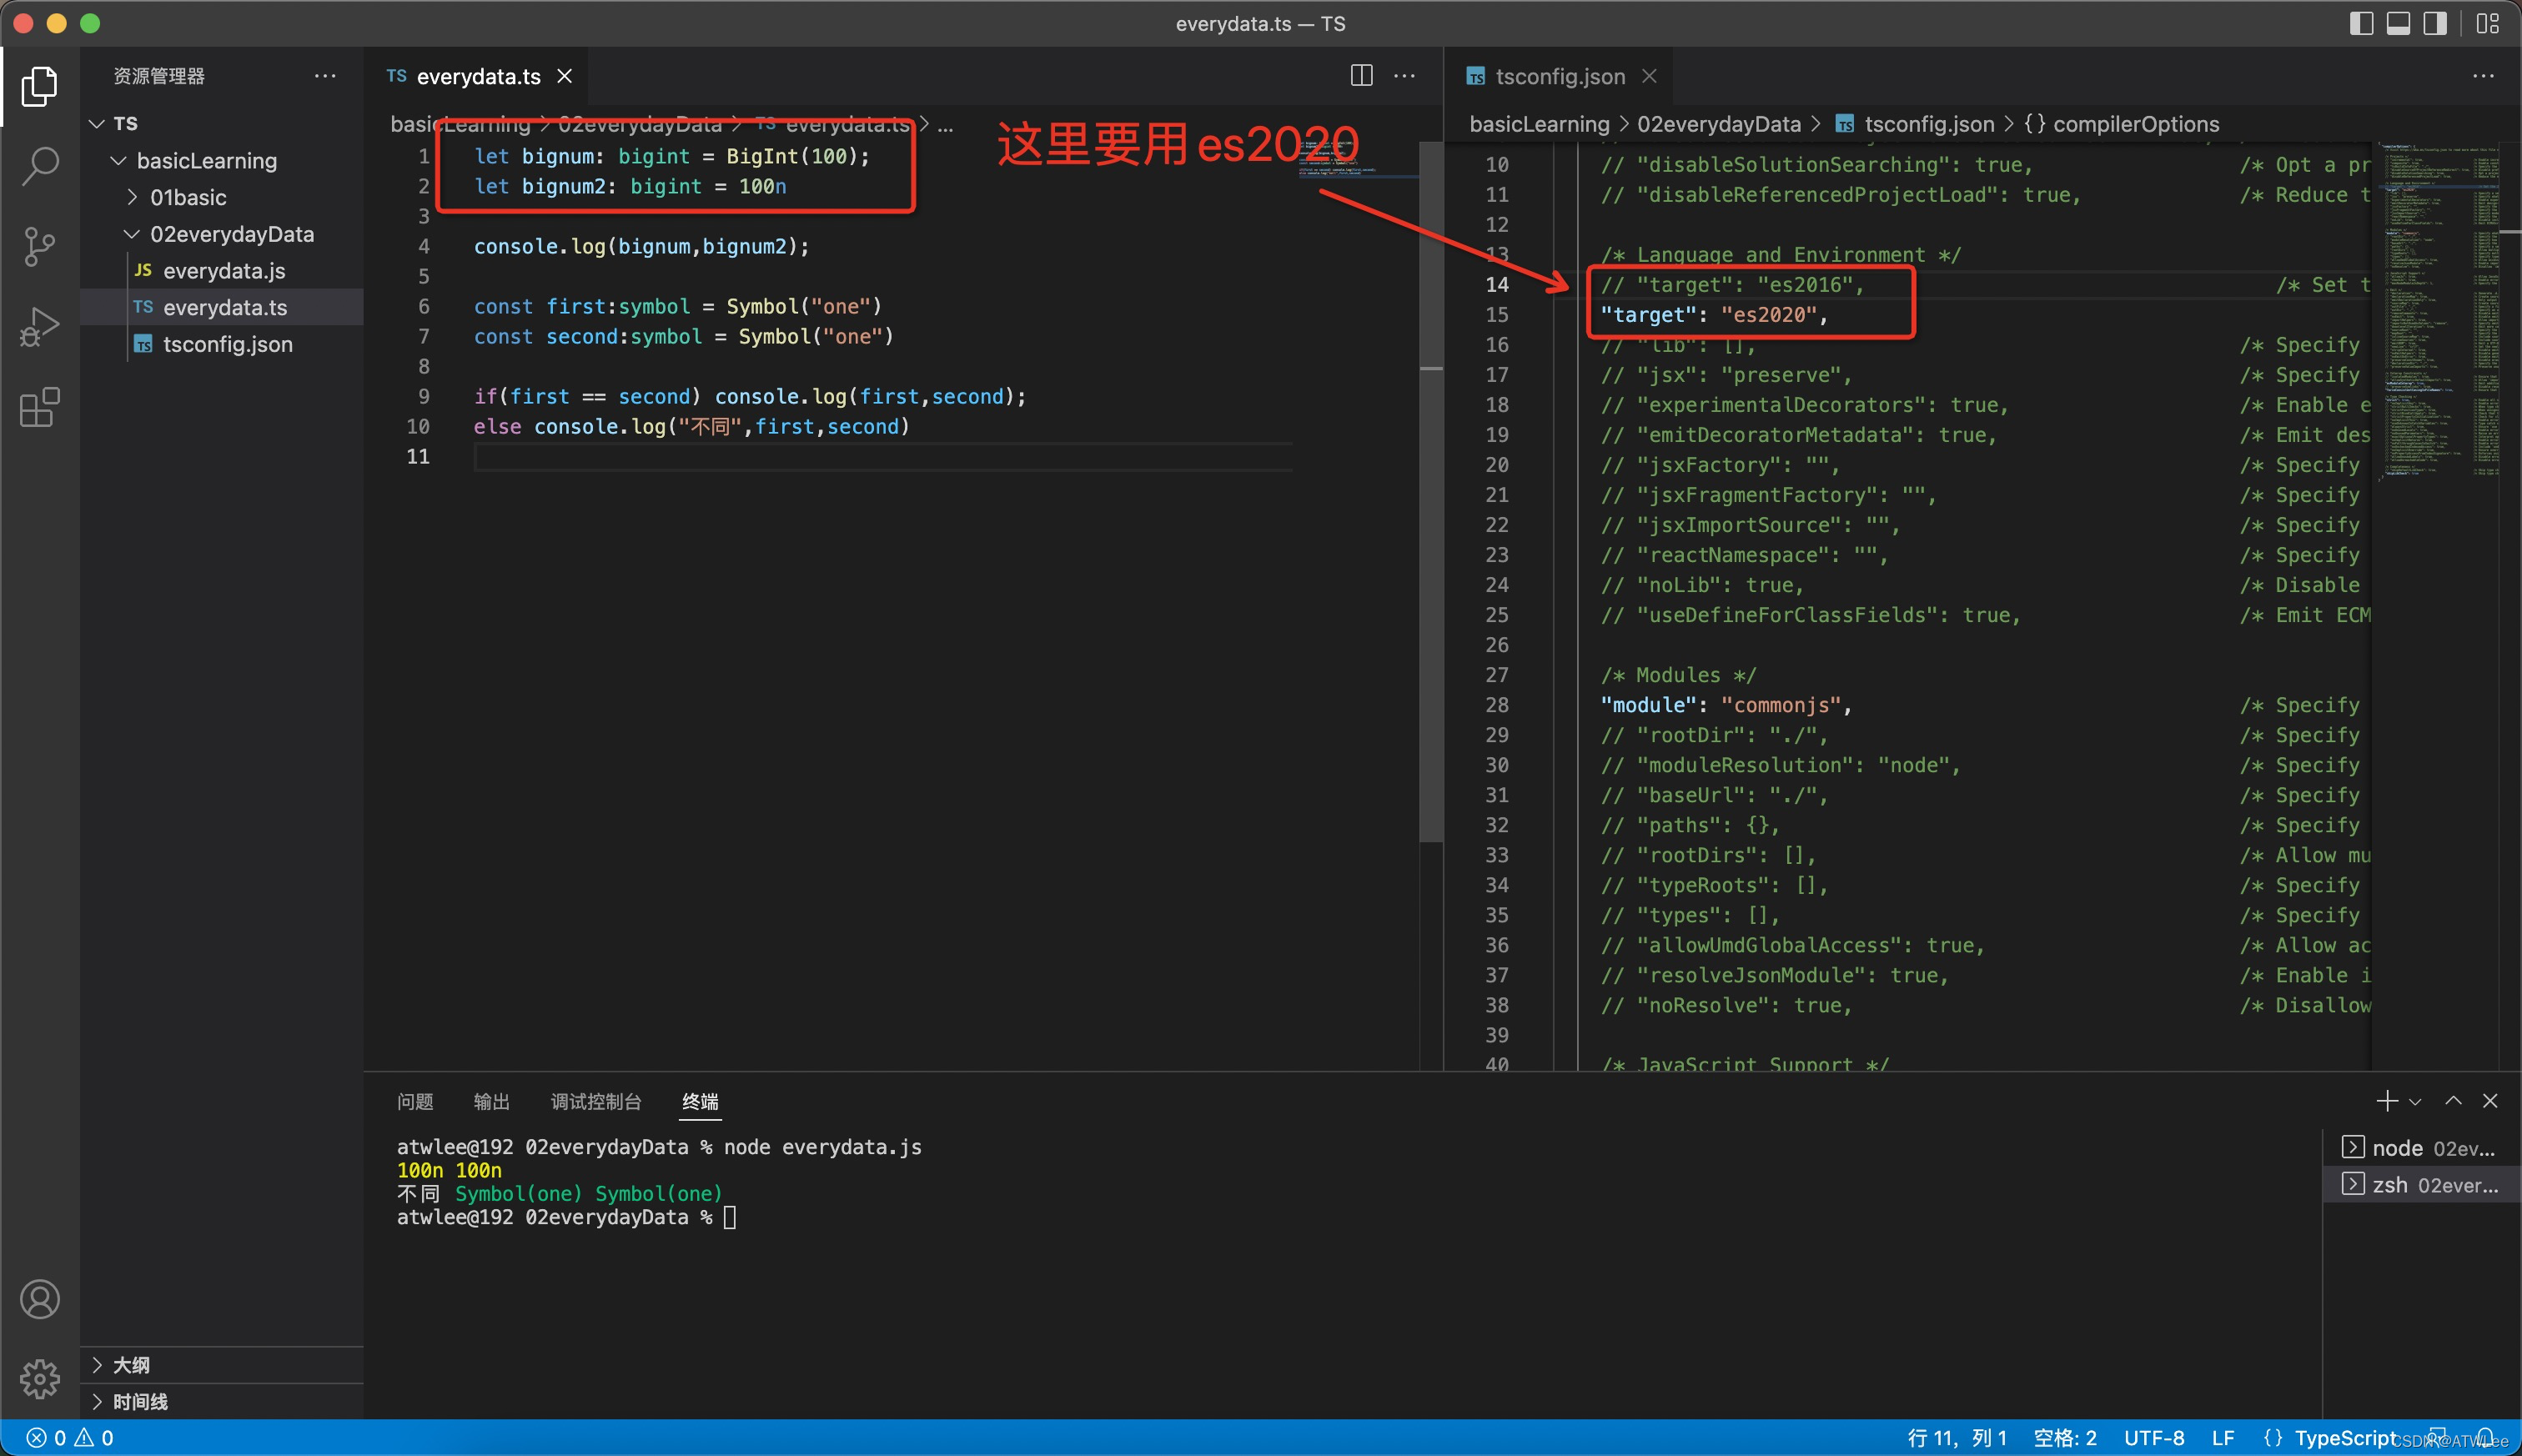Screen dimensions: 2522x1456
Task: Place cursor on empty line 11 of everydata.ts
Action: click(883, 457)
